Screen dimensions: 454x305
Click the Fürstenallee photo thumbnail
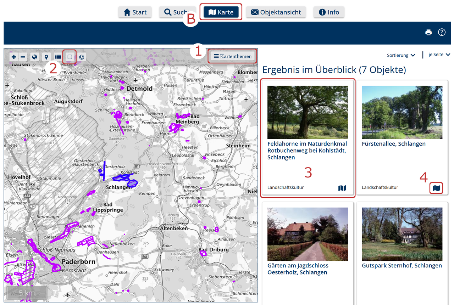click(402, 112)
